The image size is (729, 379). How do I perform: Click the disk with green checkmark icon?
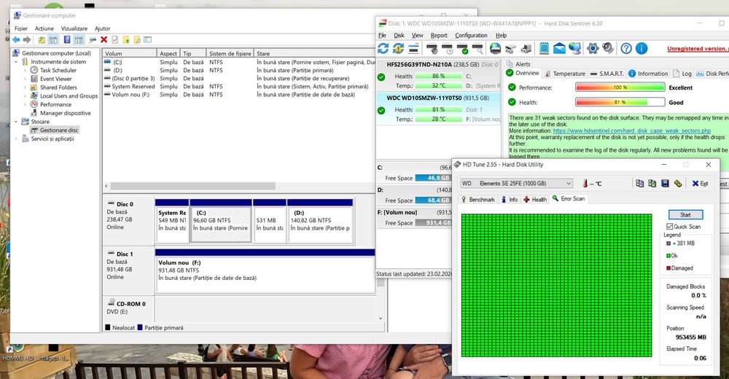(463, 48)
